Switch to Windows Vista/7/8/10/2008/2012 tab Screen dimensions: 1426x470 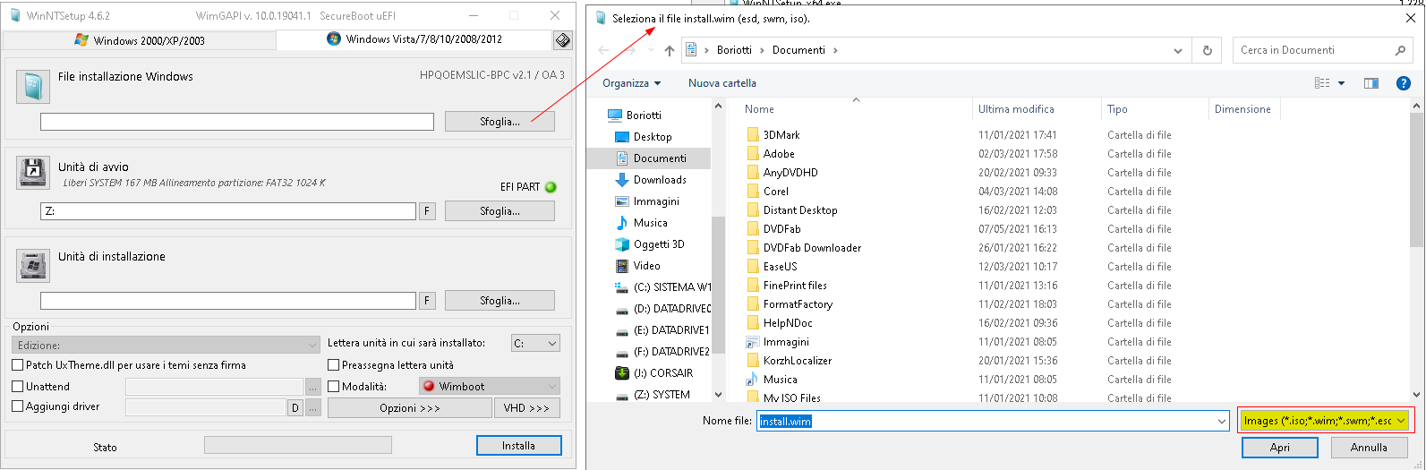tap(414, 39)
